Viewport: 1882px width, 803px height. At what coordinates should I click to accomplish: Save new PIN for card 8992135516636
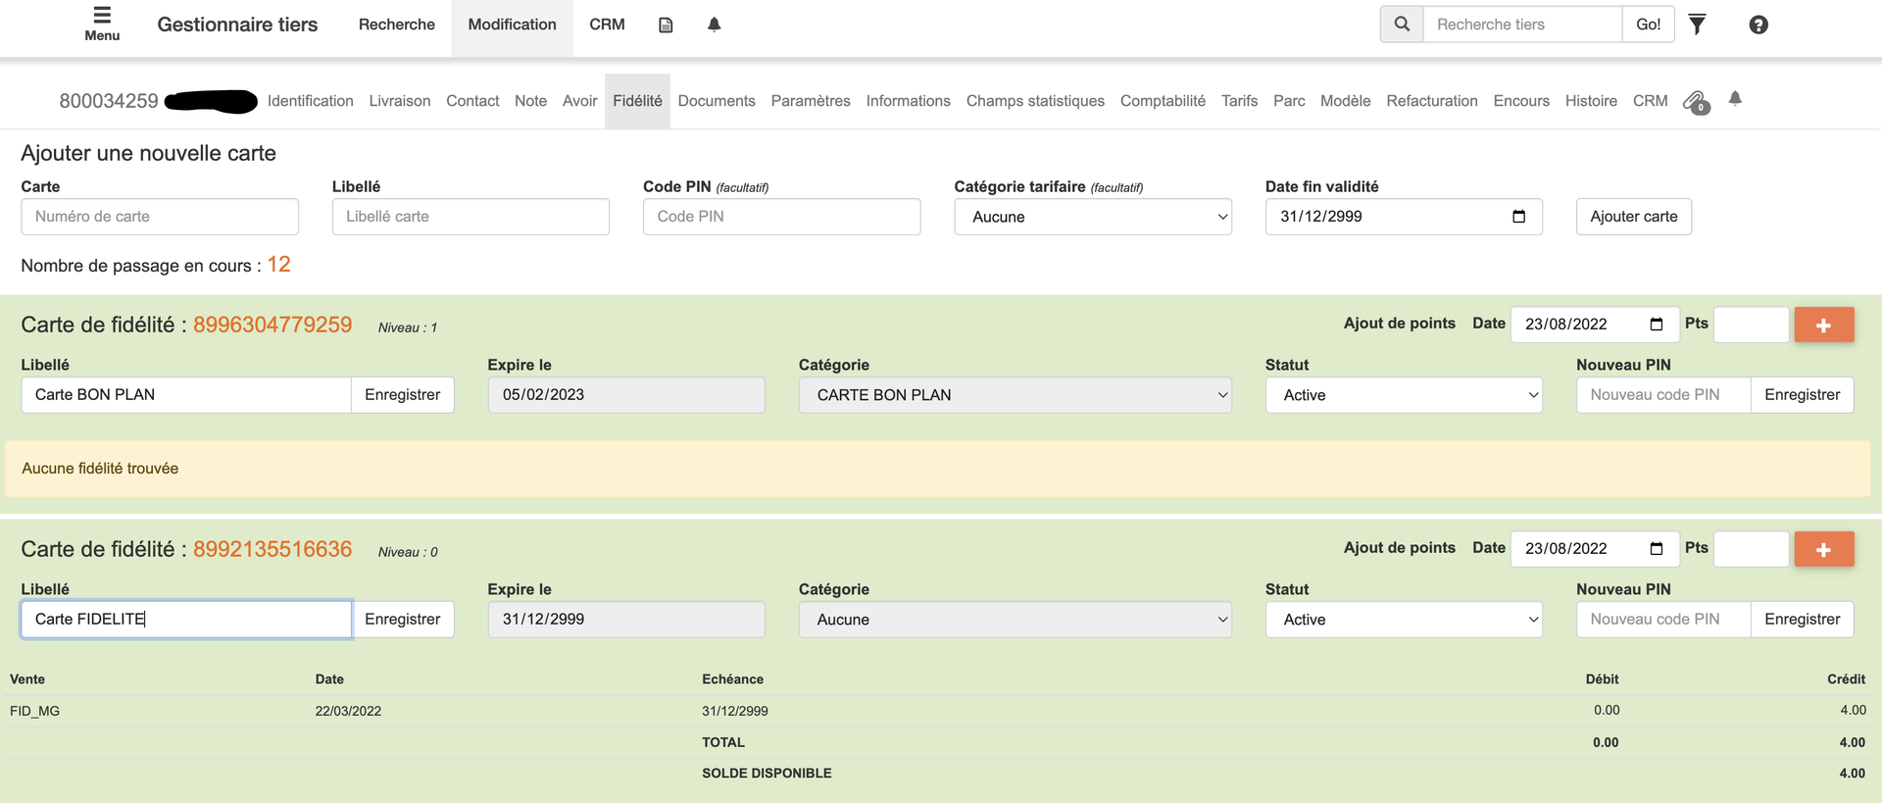click(x=1803, y=620)
